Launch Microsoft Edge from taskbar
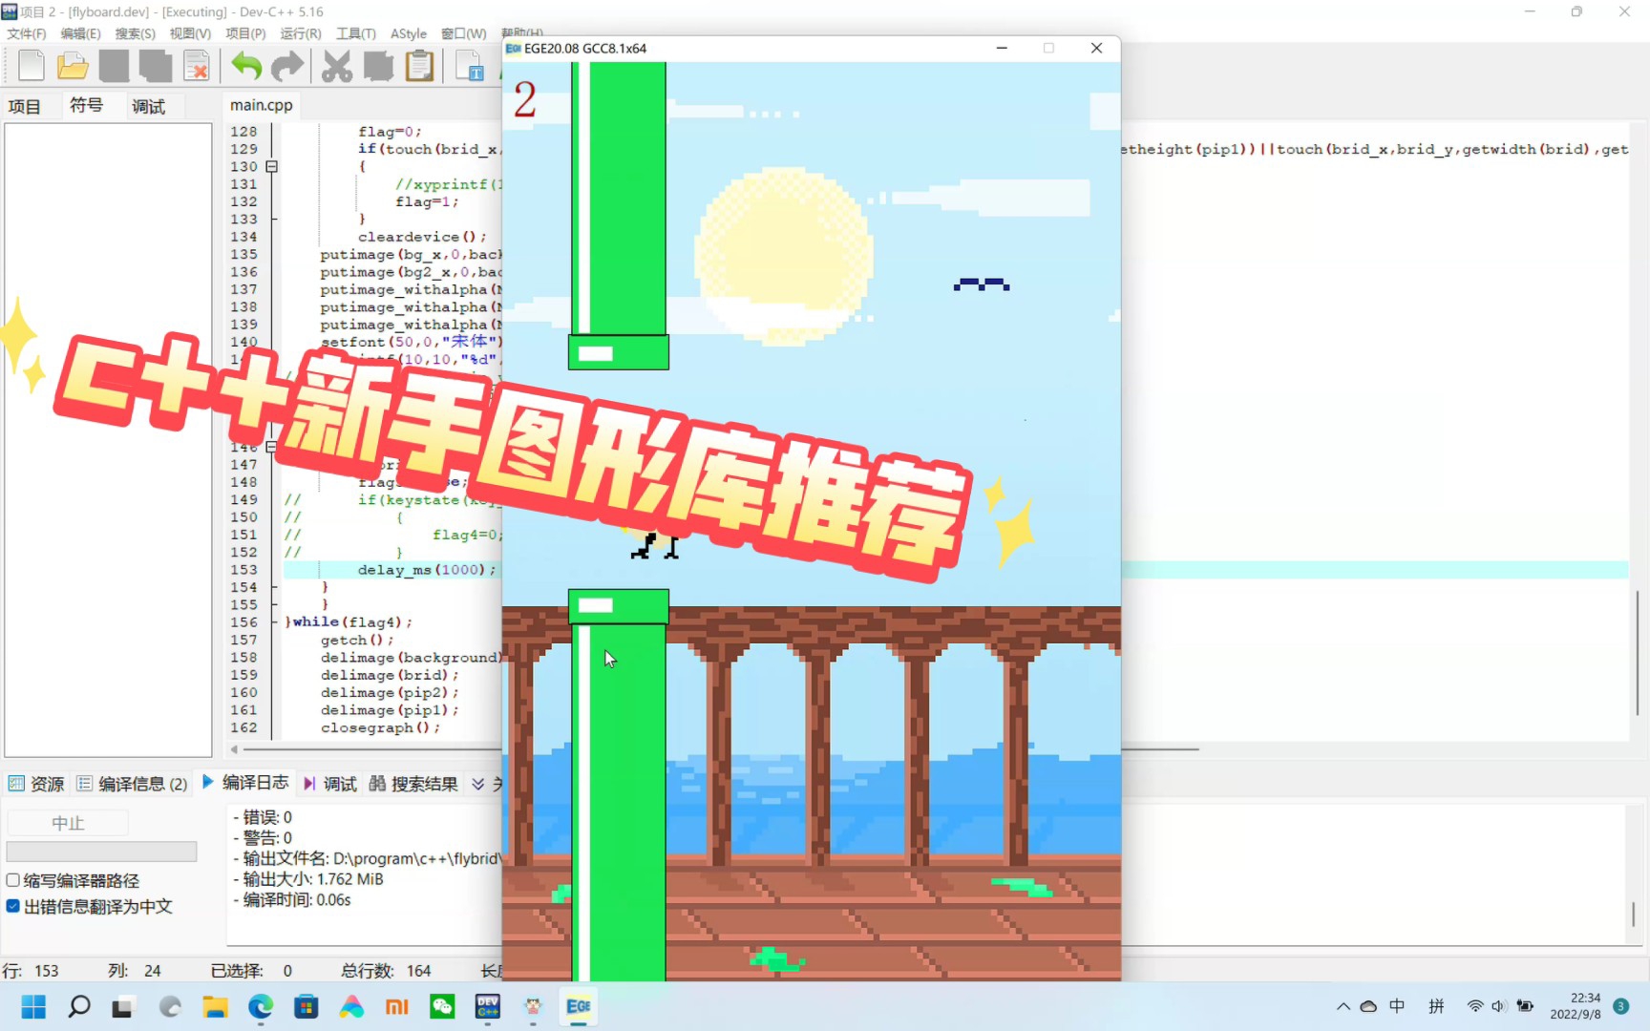1650x1031 pixels. 261,1006
